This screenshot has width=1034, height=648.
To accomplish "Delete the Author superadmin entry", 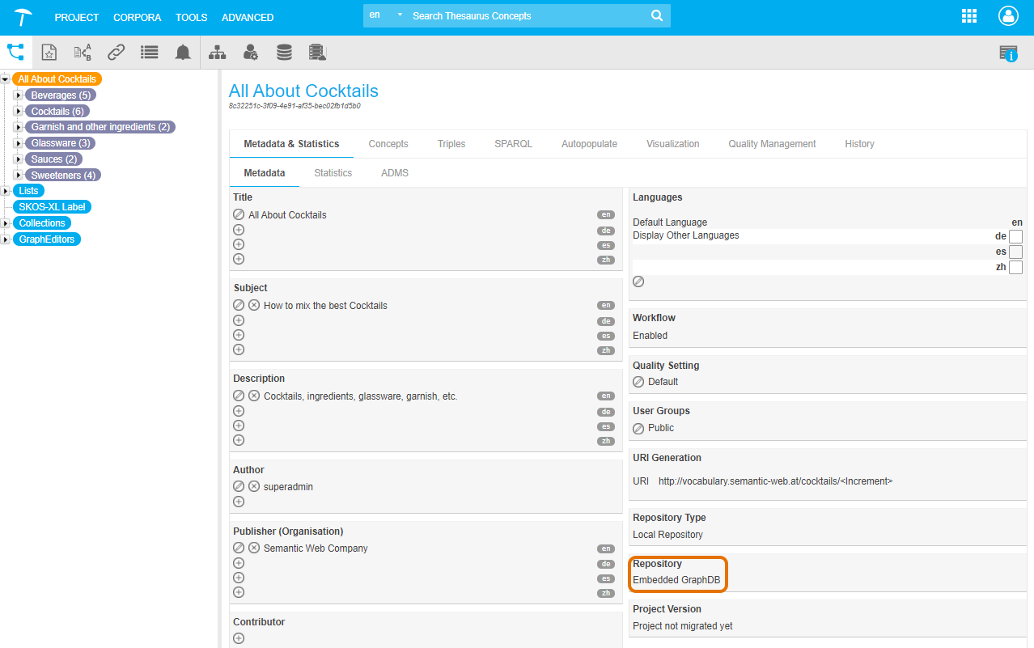I will coord(254,487).
